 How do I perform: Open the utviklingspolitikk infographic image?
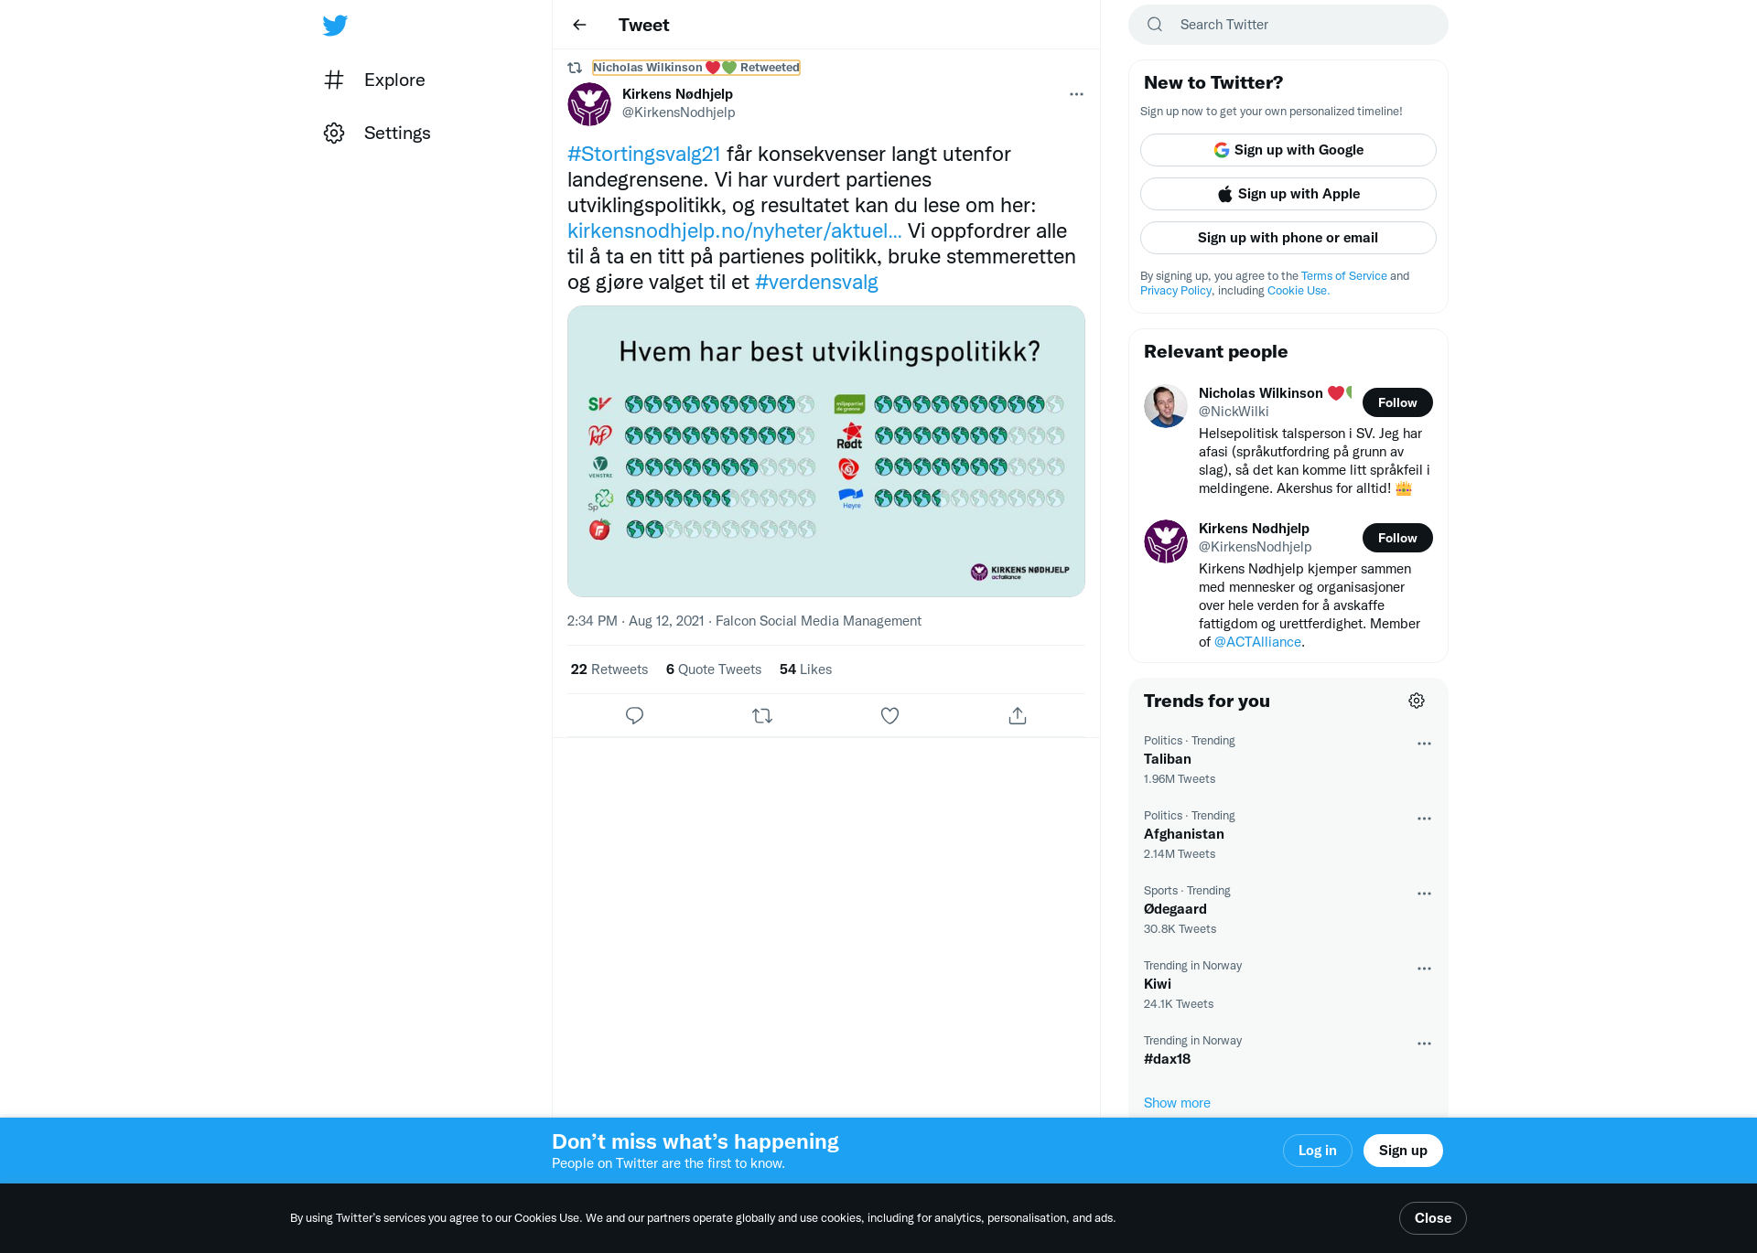tap(826, 451)
